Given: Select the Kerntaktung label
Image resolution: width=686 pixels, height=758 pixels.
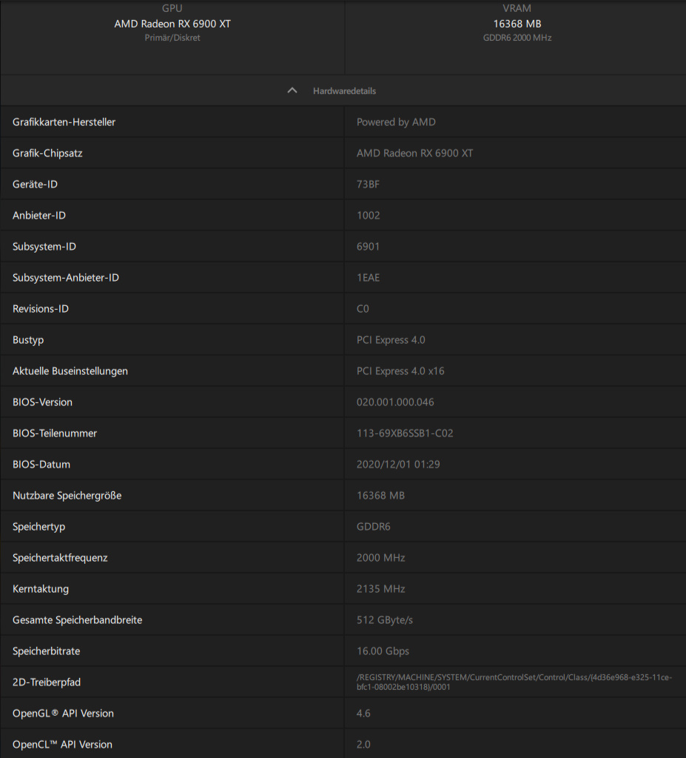Looking at the screenshot, I should 41,589.
